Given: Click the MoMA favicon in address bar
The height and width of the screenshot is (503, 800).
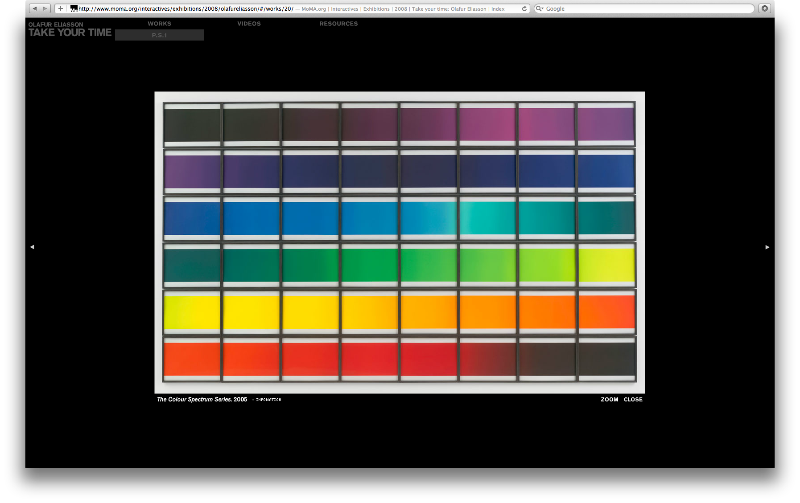Looking at the screenshot, I should 74,8.
